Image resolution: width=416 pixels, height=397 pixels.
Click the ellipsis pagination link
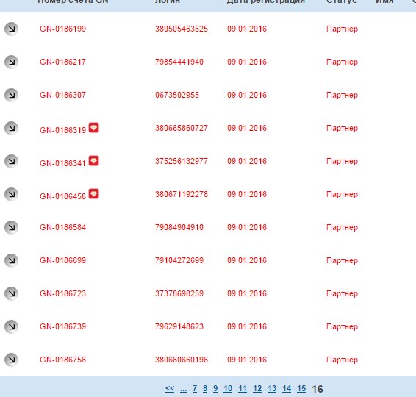183,390
